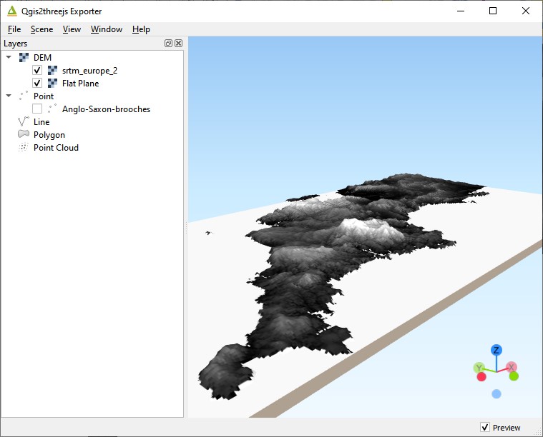The height and width of the screenshot is (437, 543).
Task: Click the blue Z axis gizmo handle
Action: point(496,350)
